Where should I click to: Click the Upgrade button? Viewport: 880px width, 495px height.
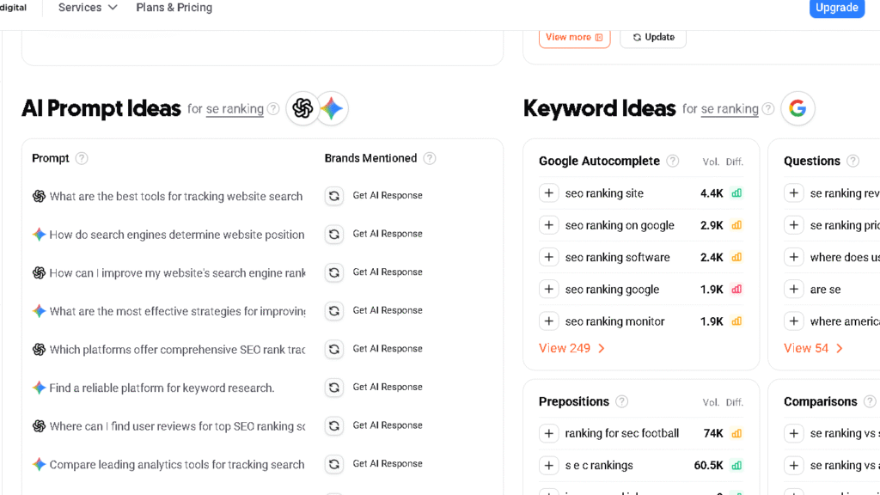[836, 8]
